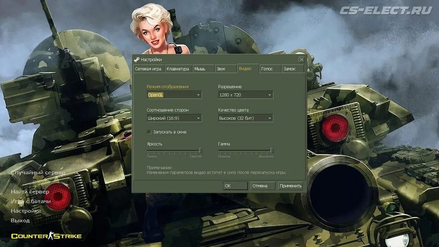Click the Отмена button
The width and height of the screenshot is (439, 247).
point(263,186)
